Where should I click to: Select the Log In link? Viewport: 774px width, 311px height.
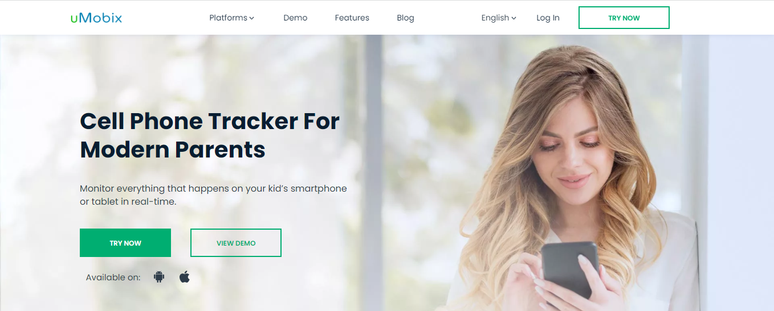click(548, 18)
